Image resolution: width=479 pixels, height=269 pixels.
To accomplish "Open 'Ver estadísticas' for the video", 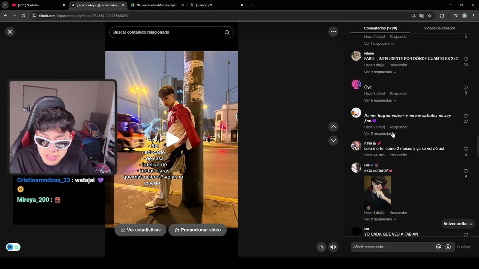I will (140, 230).
